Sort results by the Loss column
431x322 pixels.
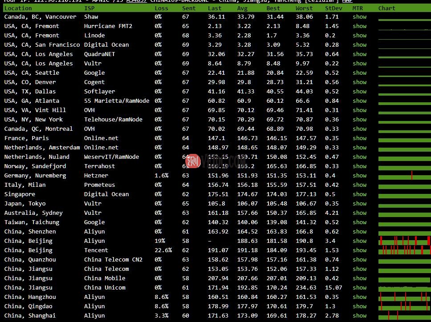161,8
